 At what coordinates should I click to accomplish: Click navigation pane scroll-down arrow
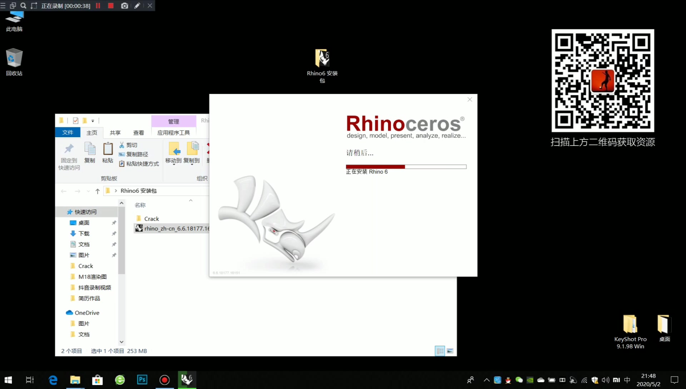click(121, 342)
